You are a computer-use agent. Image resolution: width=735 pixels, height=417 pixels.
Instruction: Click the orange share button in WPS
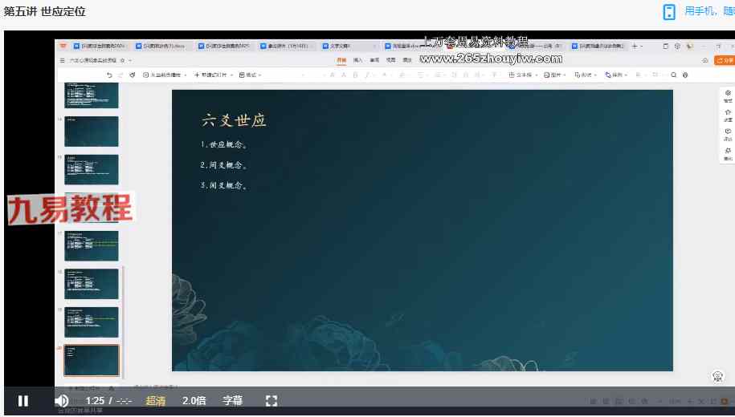726,60
